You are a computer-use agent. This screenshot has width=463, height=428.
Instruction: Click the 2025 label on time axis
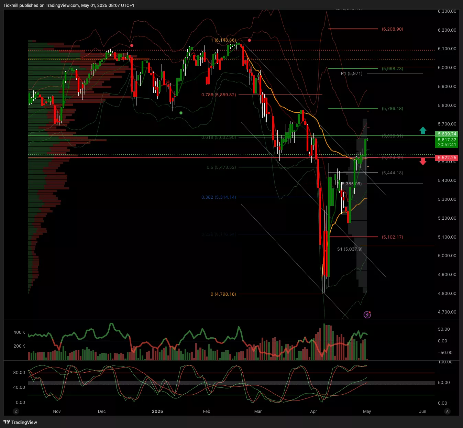pos(157,411)
